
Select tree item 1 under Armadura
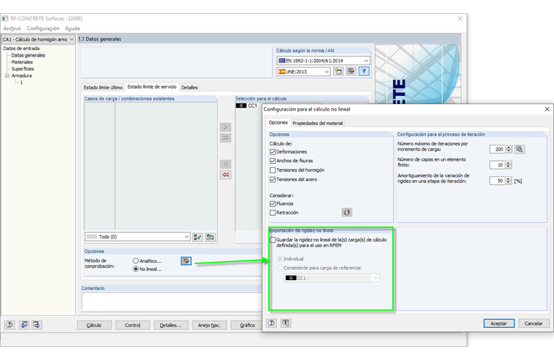point(21,82)
